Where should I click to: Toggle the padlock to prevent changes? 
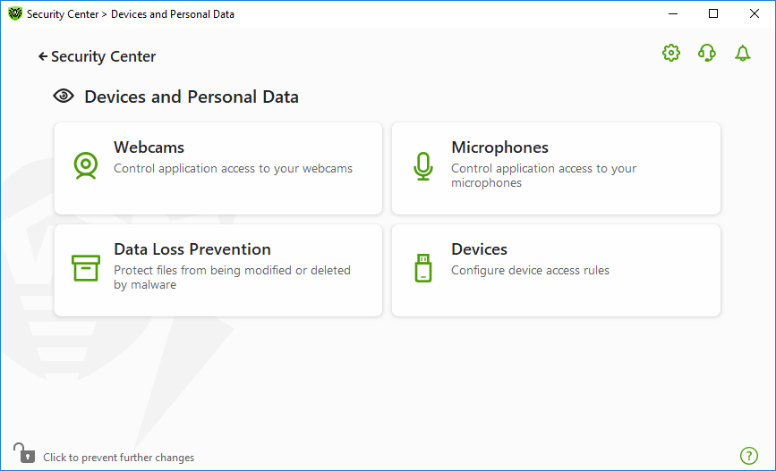tap(24, 453)
